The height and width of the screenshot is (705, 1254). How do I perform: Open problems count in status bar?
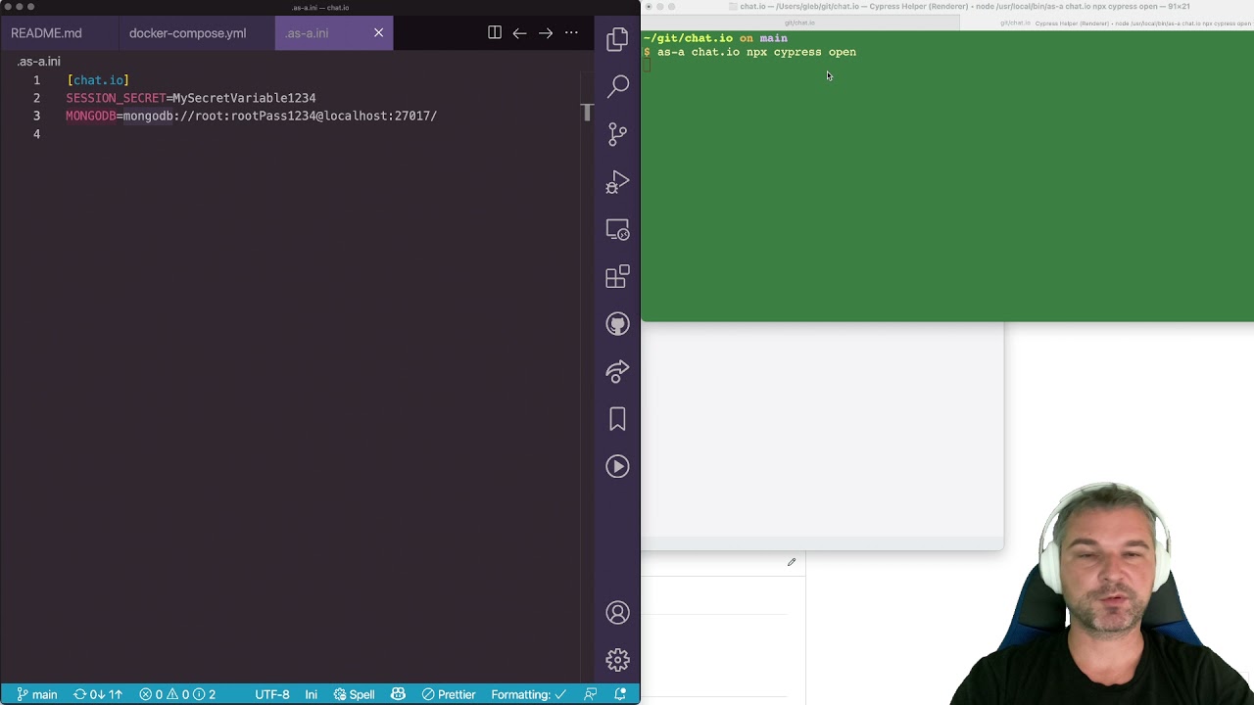pos(177,694)
